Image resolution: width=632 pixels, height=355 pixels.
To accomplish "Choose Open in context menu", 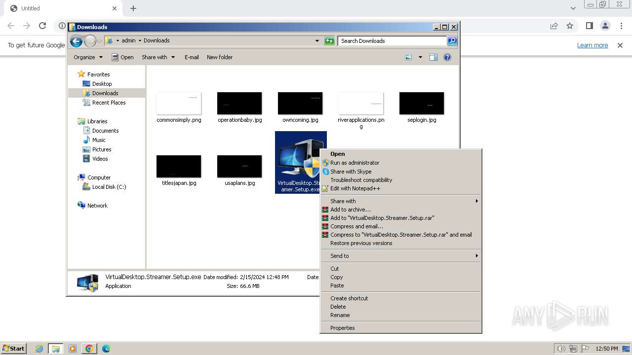I will (x=401, y=154).
